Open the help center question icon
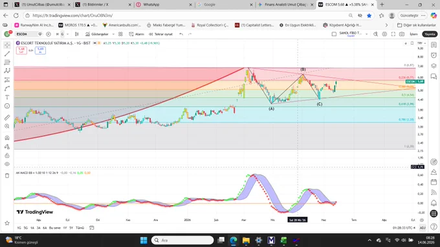440x247 pixels. click(x=434, y=226)
